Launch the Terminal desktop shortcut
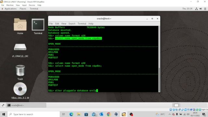 (x=38, y=26)
